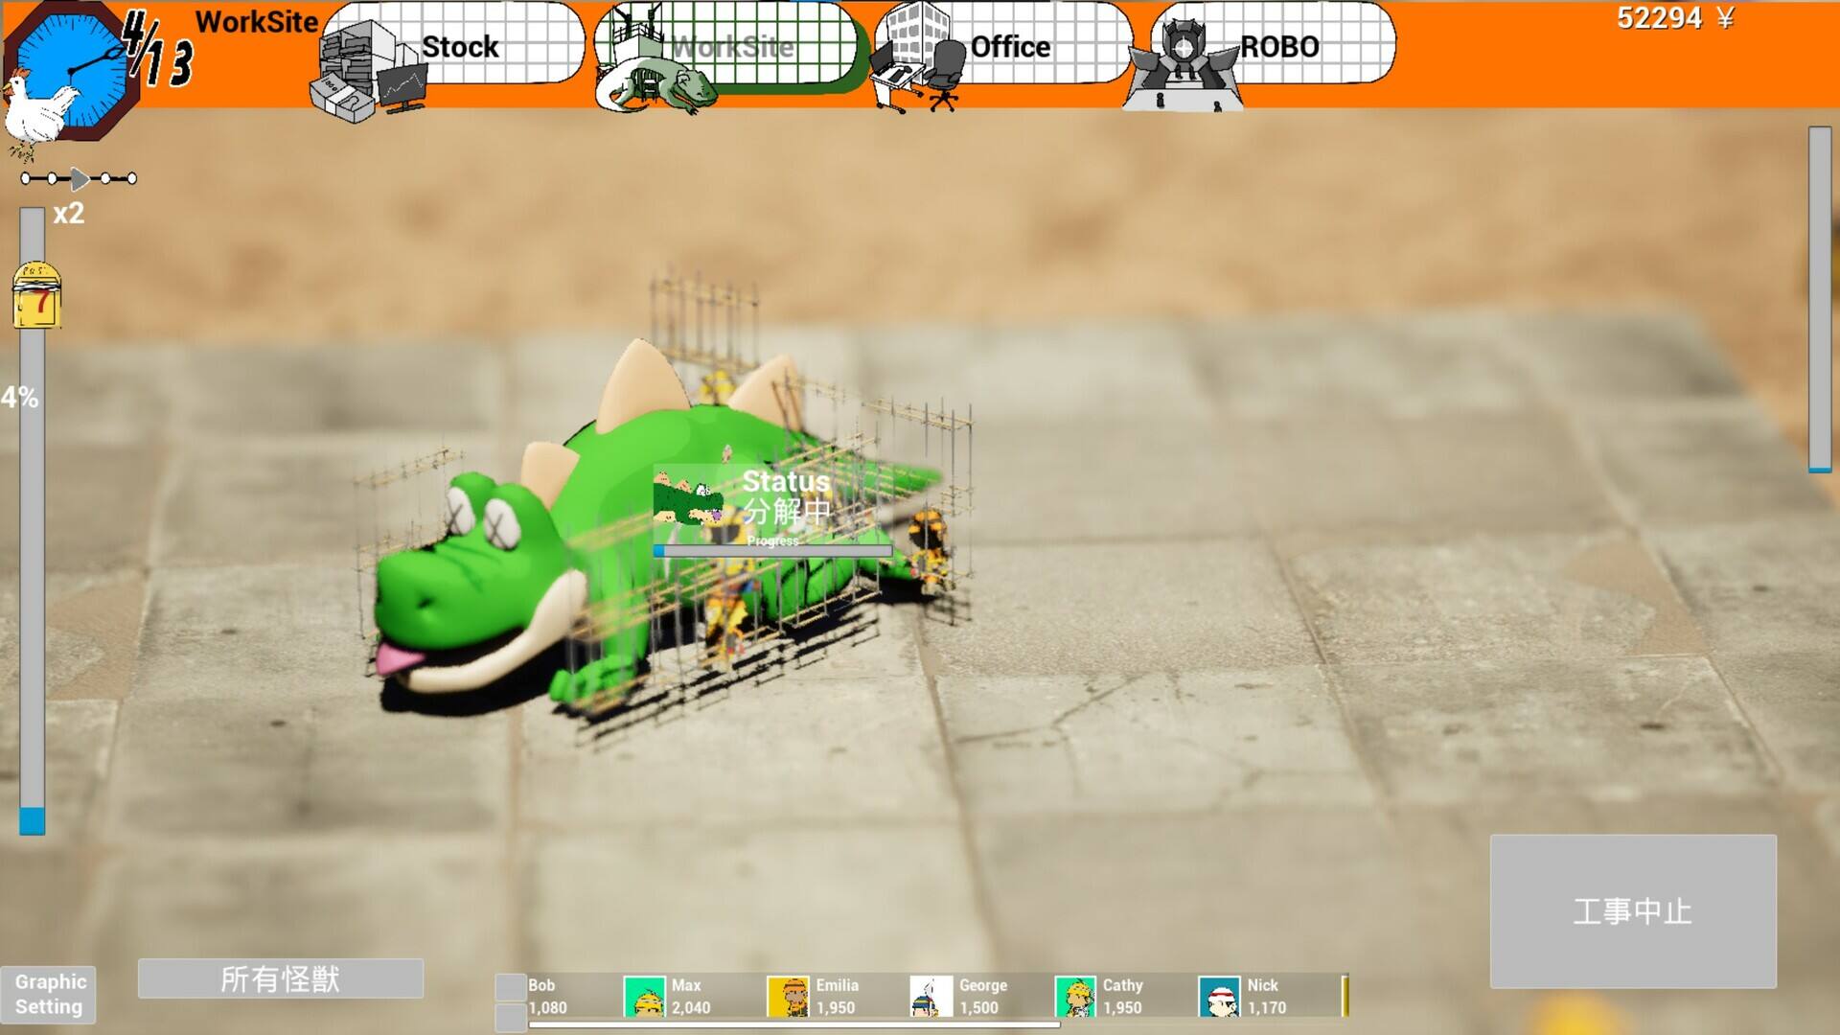Viewport: 1840px width, 1035px height.
Task: Open Graphic Setting
Action: point(49,994)
